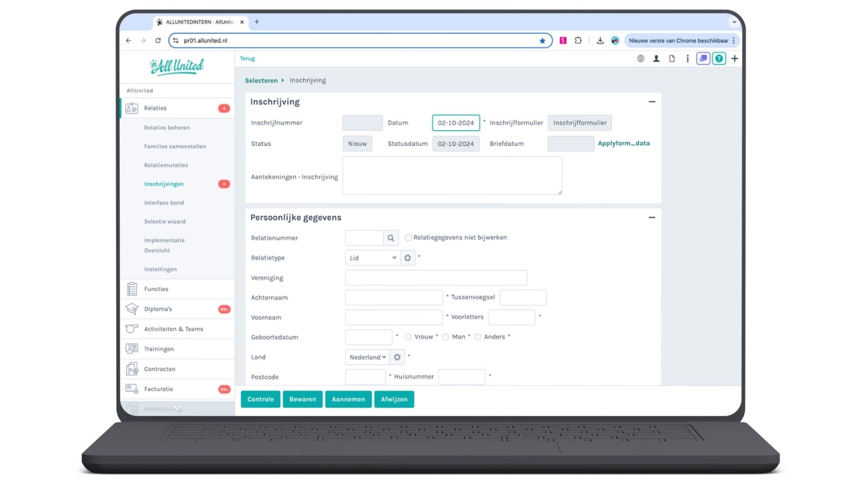The width and height of the screenshot is (862, 485).
Task: Open the Trainingen sidebar icon
Action: coord(131,349)
